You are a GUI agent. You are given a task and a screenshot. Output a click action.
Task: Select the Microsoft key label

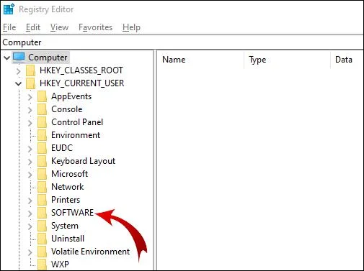coord(69,174)
